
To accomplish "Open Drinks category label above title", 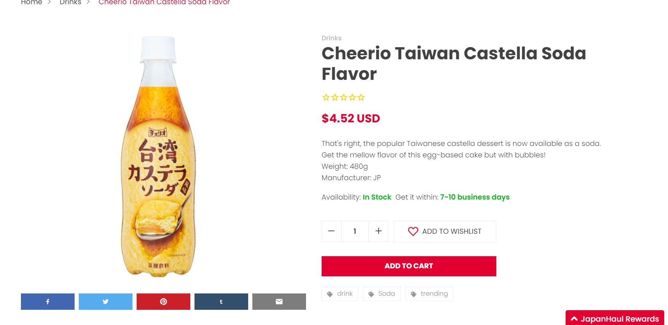I will click(x=331, y=38).
